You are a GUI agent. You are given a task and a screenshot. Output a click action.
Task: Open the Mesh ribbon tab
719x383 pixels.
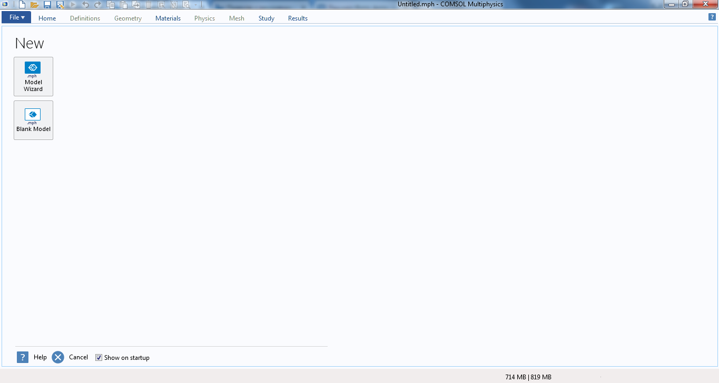237,18
